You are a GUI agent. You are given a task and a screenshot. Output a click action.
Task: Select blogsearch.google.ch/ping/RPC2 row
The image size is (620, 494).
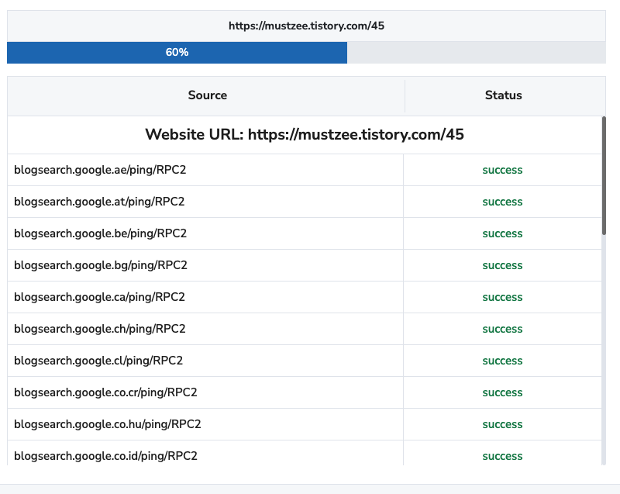305,329
